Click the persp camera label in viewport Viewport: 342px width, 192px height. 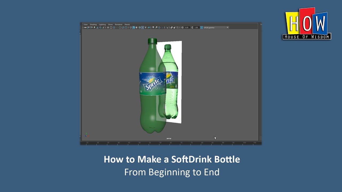169,138
